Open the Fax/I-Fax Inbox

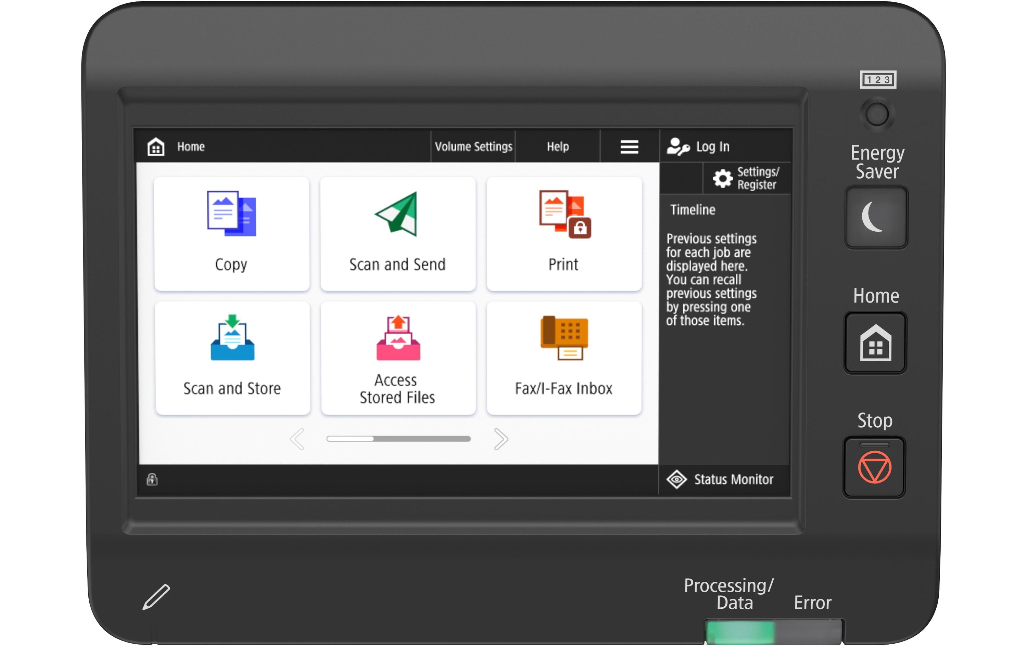point(564,357)
